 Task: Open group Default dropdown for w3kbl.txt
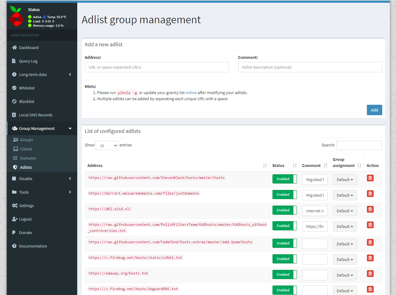(x=345, y=260)
